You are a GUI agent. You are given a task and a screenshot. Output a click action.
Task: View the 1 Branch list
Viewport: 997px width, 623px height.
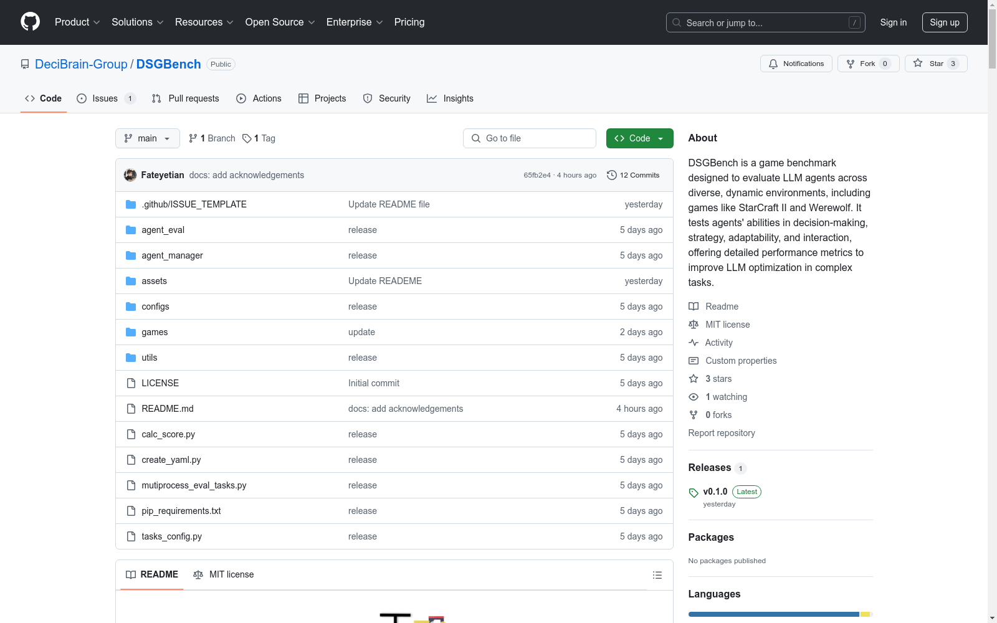212,138
